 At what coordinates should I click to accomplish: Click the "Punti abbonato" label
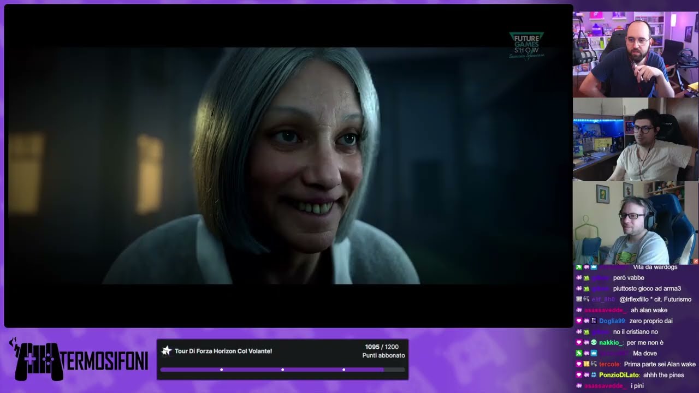384,355
